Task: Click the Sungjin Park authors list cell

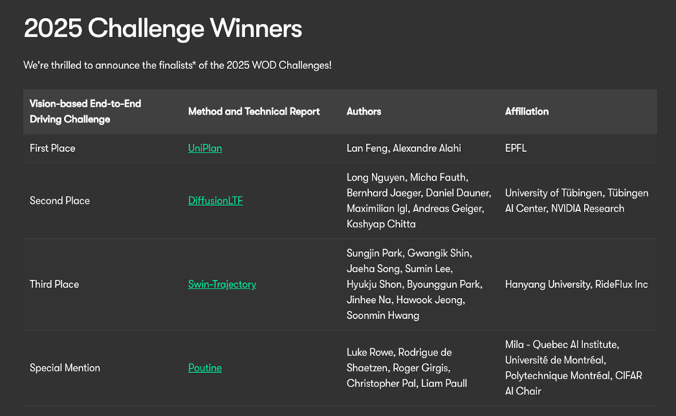Action: [414, 284]
